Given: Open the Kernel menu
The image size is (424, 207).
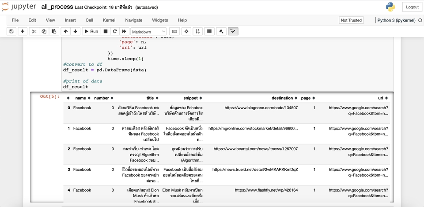Looking at the screenshot, I should [109, 20].
